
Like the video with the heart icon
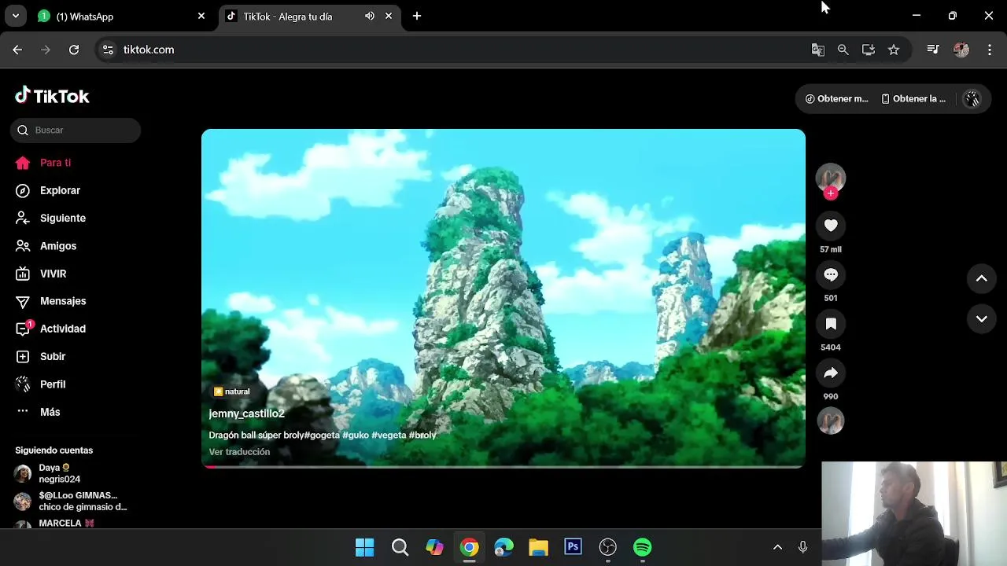[831, 226]
